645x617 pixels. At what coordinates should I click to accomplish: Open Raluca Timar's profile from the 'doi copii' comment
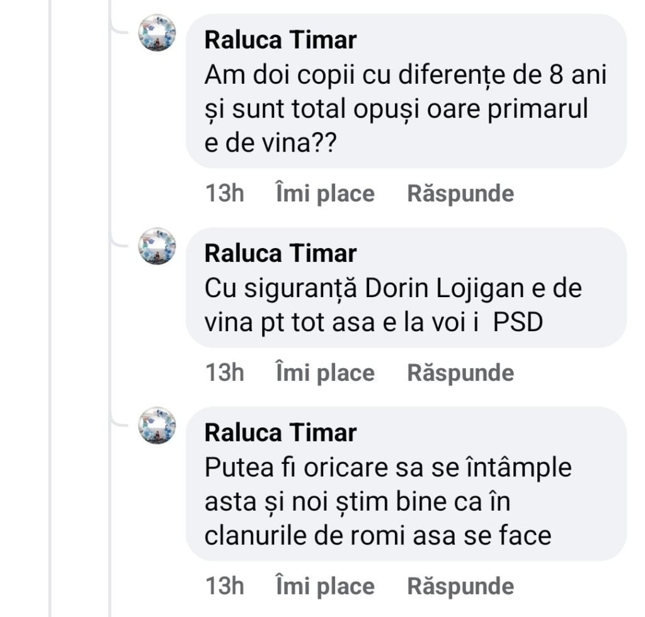(x=280, y=40)
